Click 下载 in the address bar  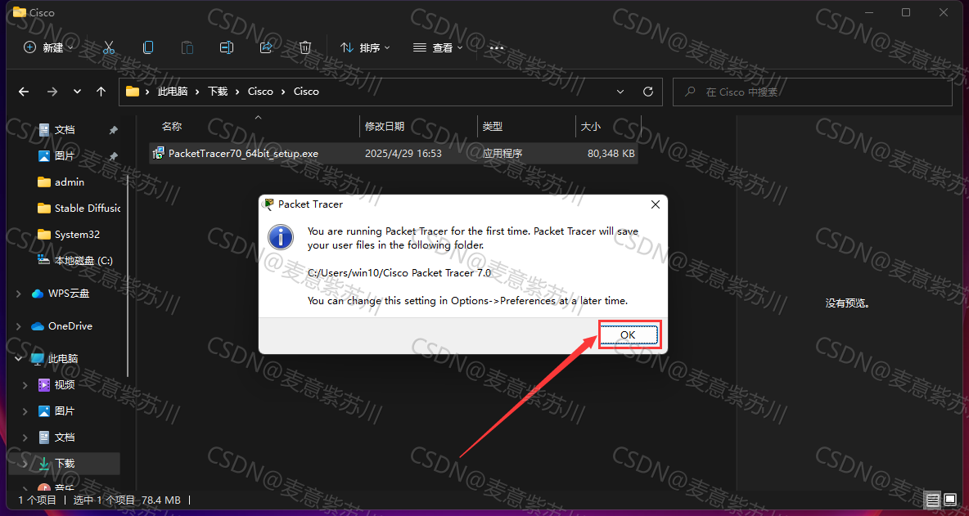pyautogui.click(x=218, y=92)
